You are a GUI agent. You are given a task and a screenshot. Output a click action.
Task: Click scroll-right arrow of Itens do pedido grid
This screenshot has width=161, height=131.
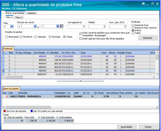157,107
